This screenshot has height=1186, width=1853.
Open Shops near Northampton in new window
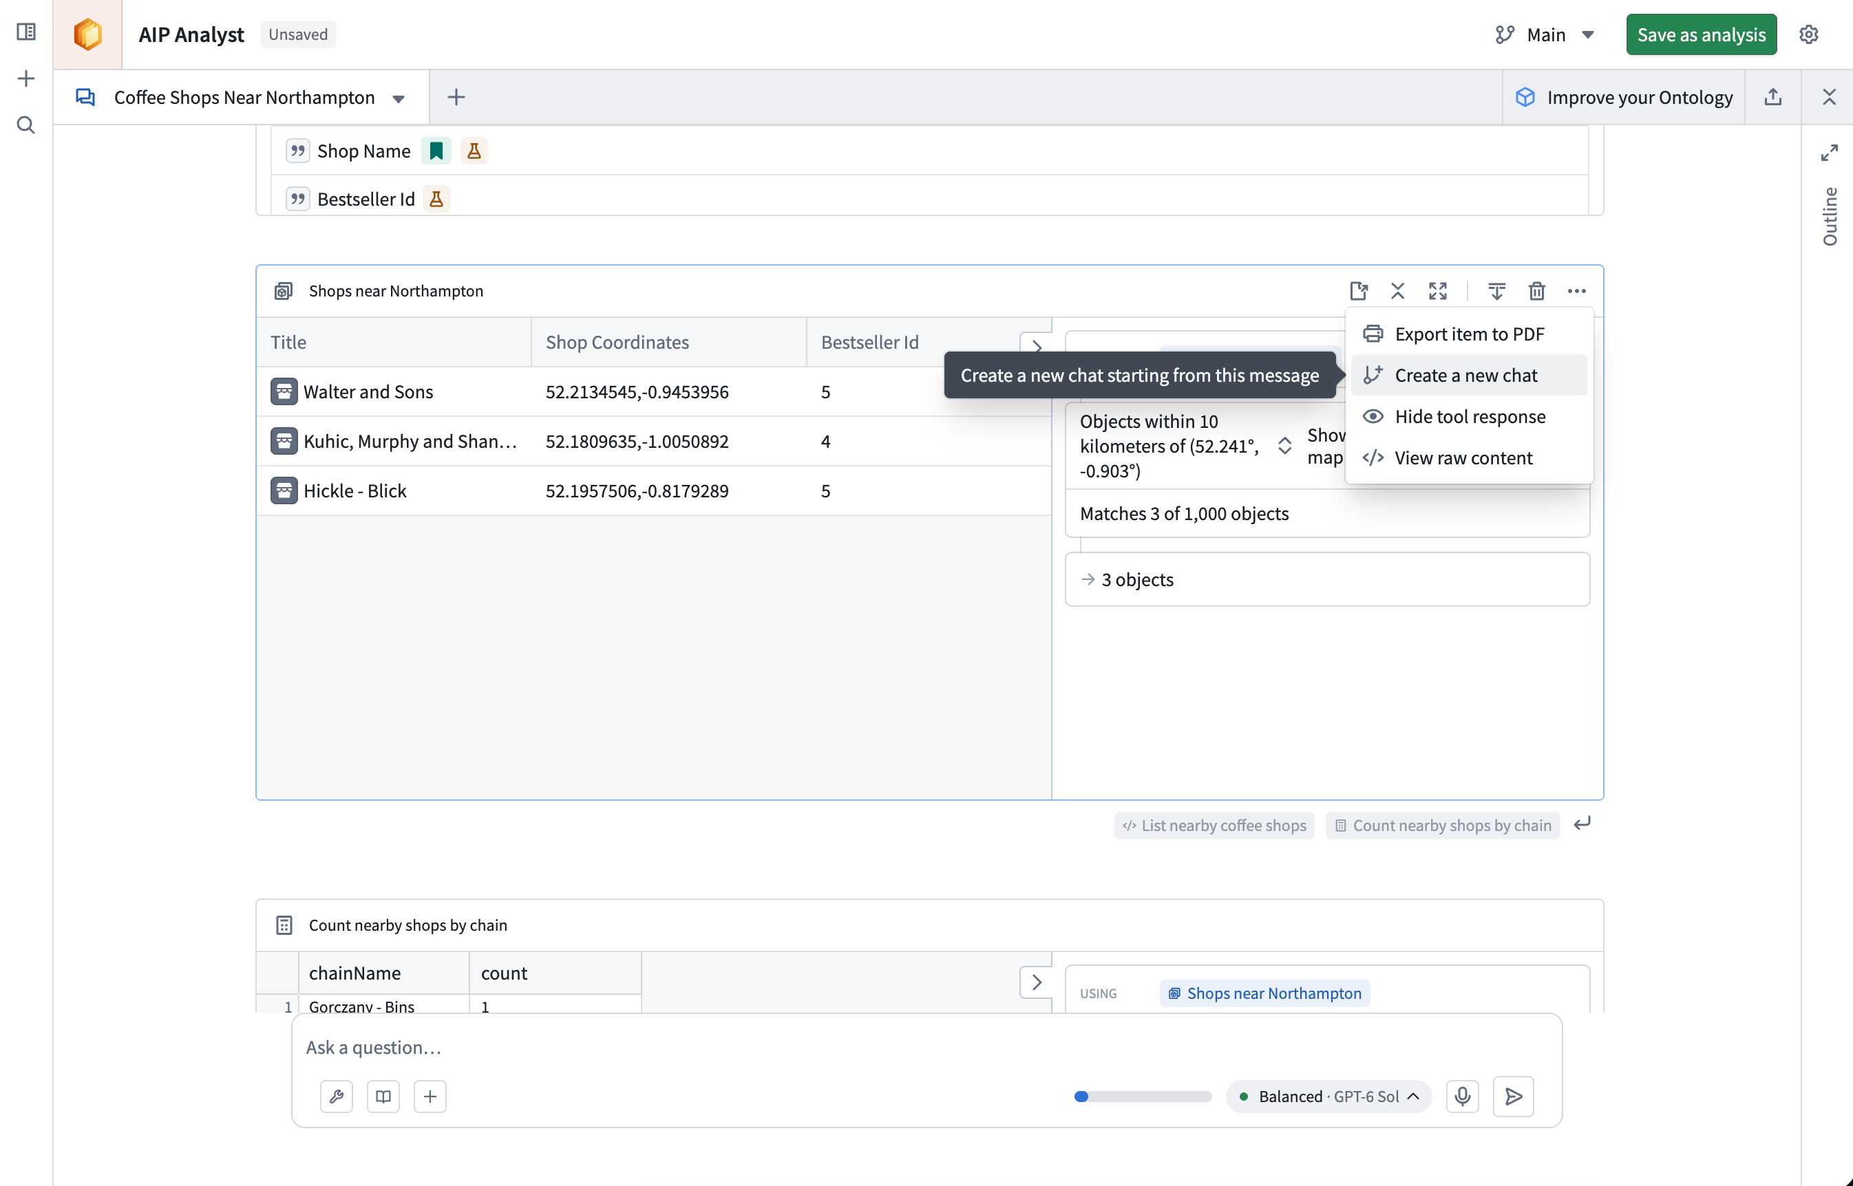(x=1359, y=291)
